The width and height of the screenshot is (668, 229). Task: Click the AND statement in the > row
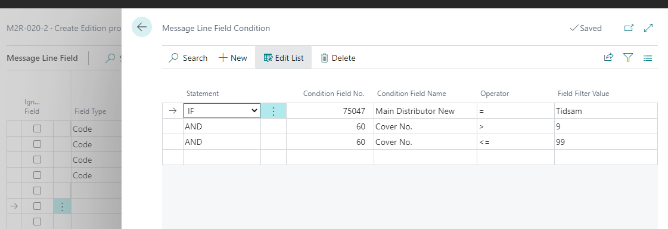pyautogui.click(x=222, y=126)
